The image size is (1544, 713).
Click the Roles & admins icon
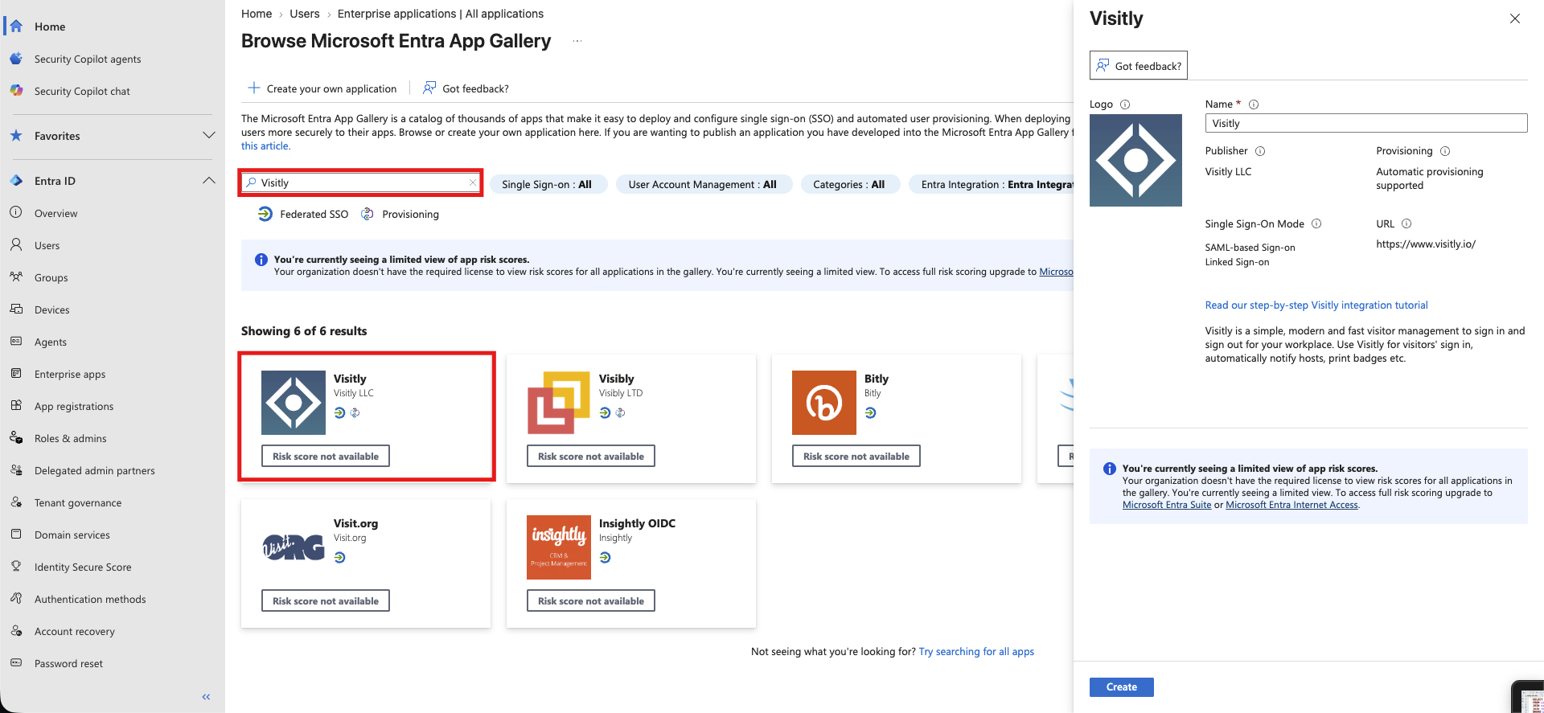[x=16, y=438]
